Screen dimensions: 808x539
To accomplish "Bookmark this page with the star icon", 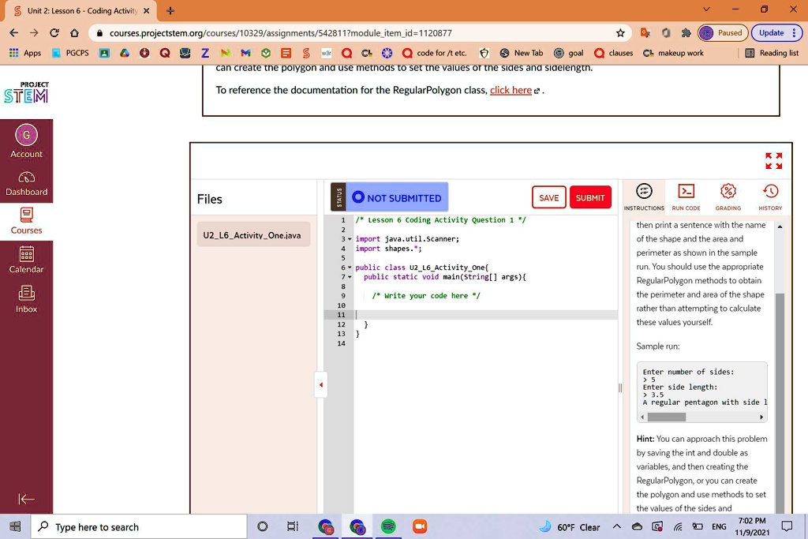I will 620,34.
